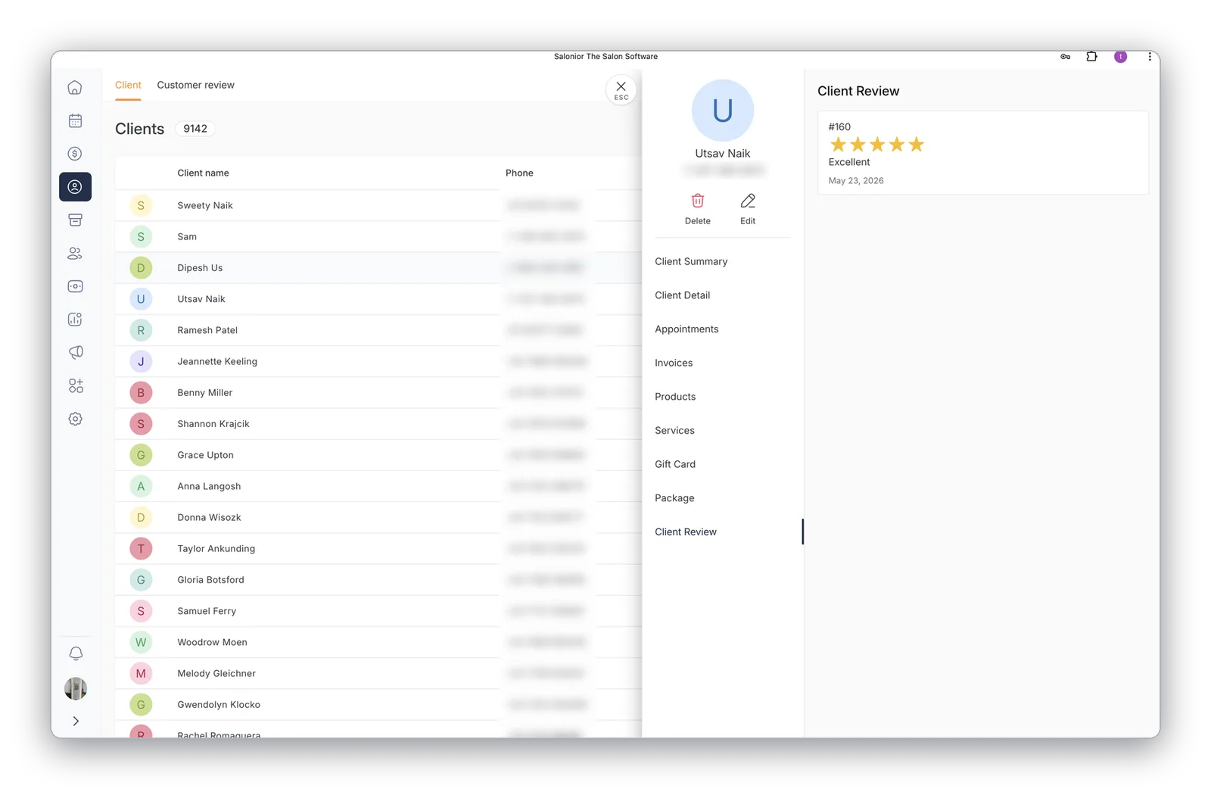1211x789 pixels.
Task: Select client row Sweety Naik
Action: click(x=378, y=205)
